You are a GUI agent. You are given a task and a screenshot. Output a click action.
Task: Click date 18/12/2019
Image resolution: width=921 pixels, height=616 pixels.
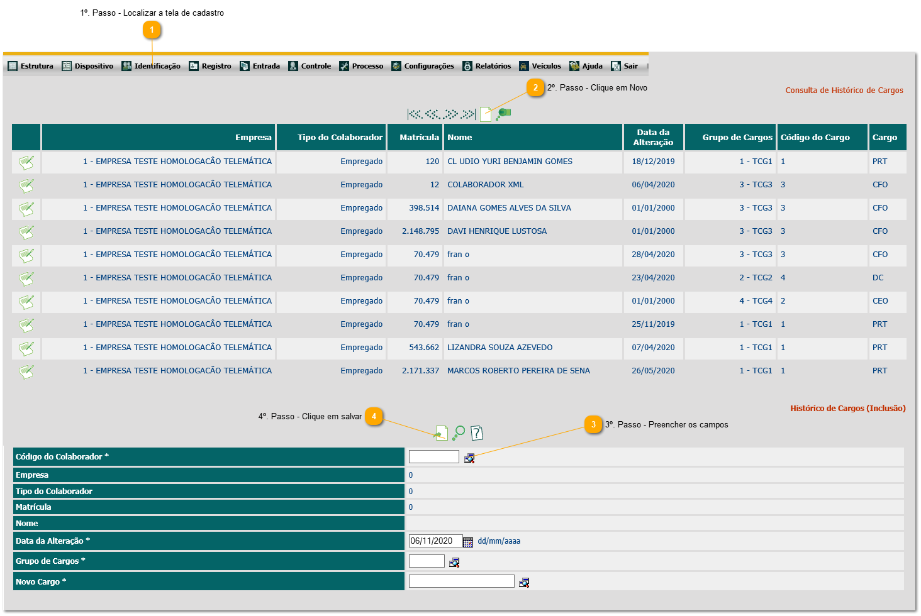pyautogui.click(x=653, y=162)
